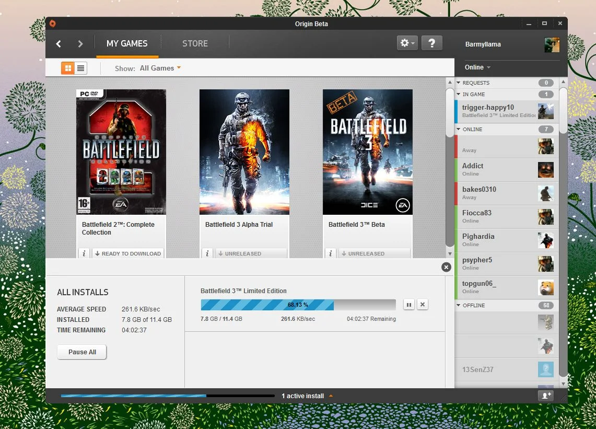Open the All Games filter dropdown

(x=160, y=68)
